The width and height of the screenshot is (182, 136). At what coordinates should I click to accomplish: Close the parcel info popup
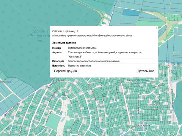[x=157, y=28]
